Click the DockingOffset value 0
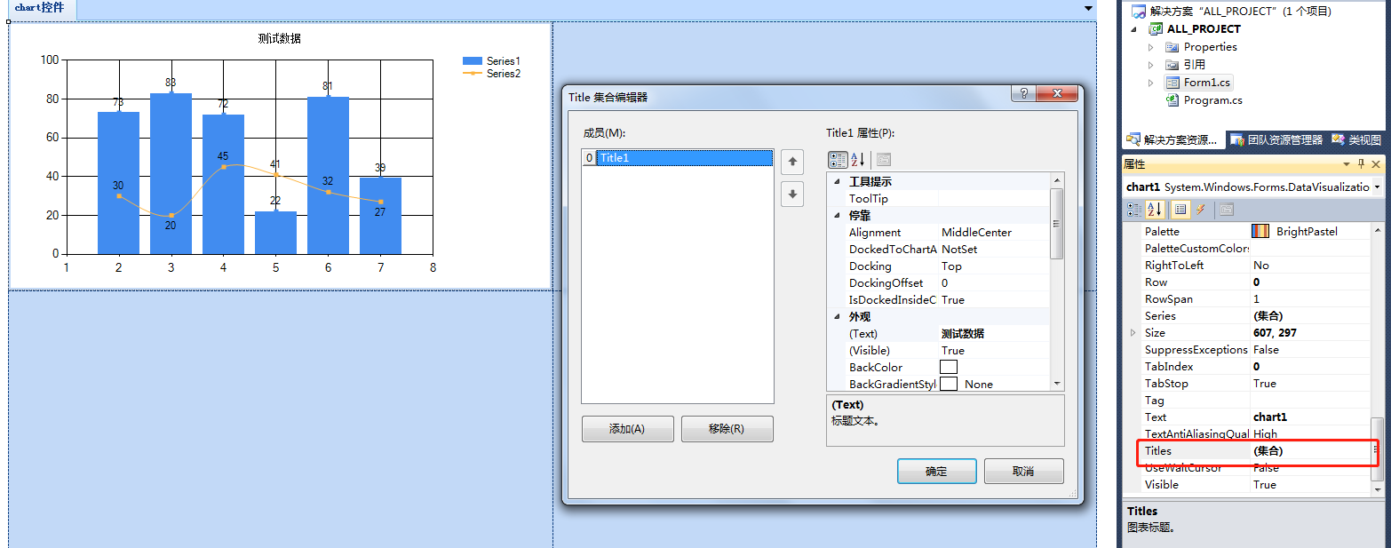The width and height of the screenshot is (1391, 548). 944,282
